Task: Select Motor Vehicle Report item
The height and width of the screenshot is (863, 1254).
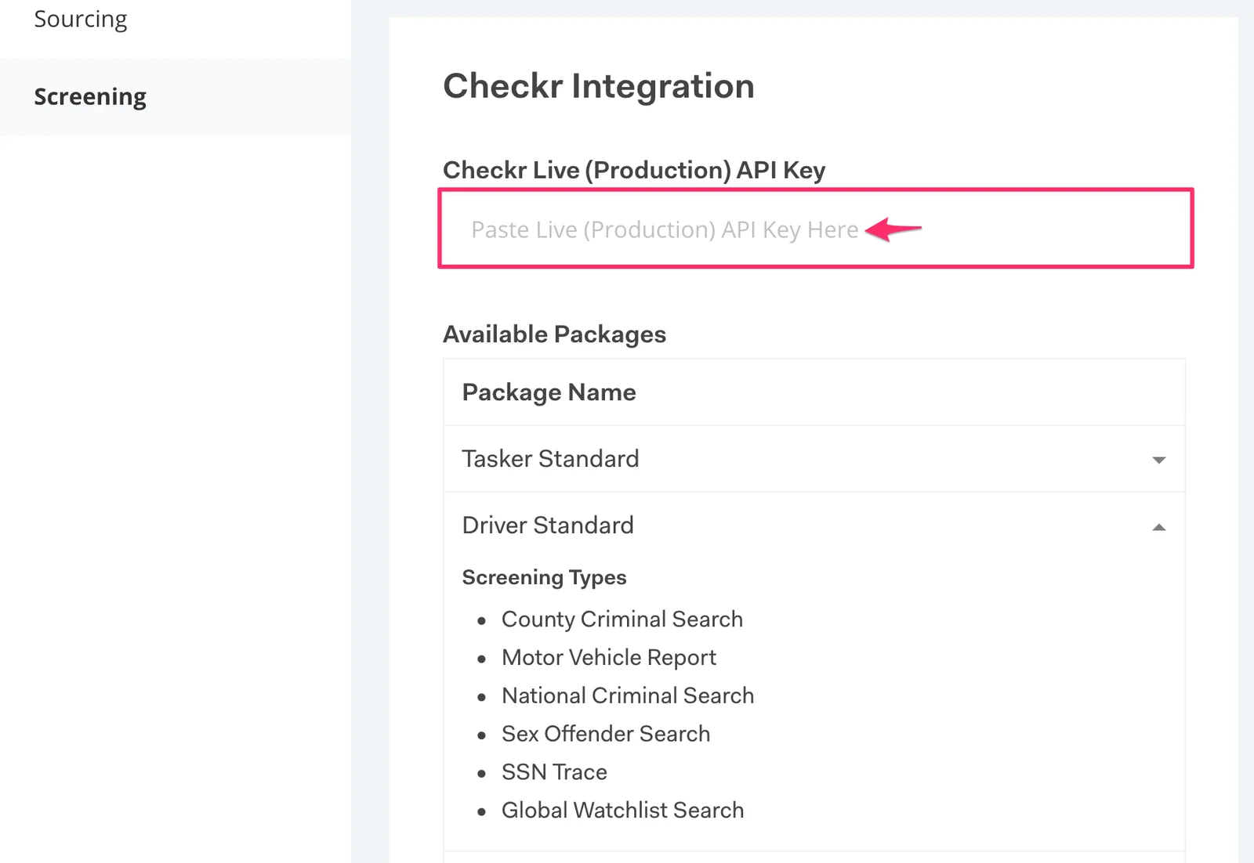Action: [609, 658]
